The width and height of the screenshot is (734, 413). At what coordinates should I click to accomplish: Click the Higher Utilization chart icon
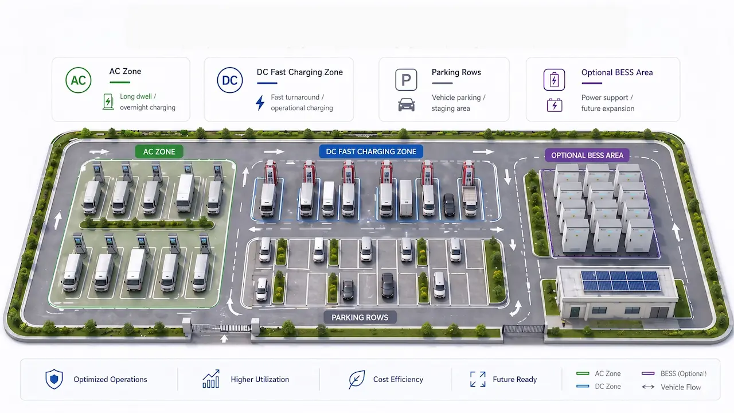point(211,379)
